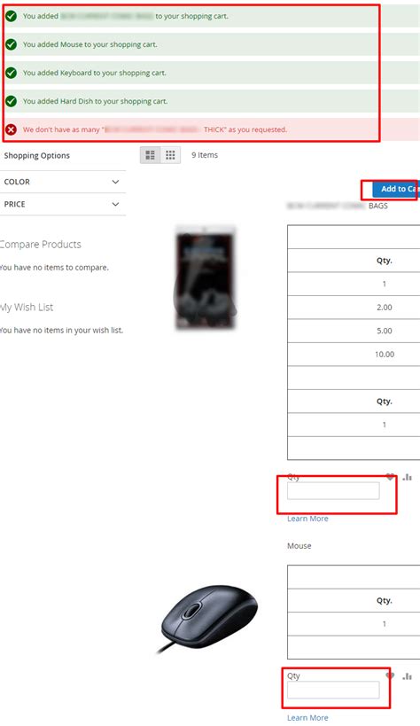The height and width of the screenshot is (726, 420).
Task: Click green check icon beside Mouse added message
Action: [12, 44]
